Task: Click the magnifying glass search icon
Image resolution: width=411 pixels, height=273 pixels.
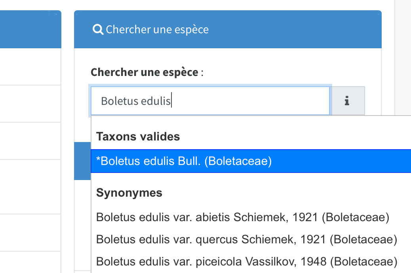Action: click(x=97, y=29)
